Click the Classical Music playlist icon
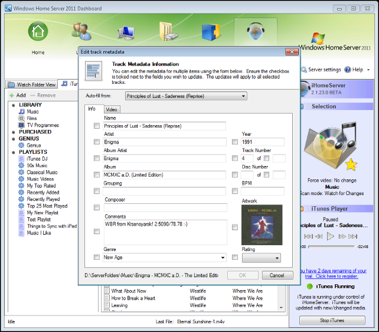 click(x=21, y=172)
